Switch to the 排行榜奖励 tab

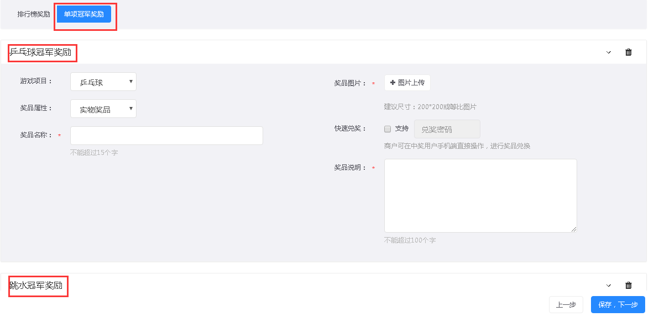(34, 14)
